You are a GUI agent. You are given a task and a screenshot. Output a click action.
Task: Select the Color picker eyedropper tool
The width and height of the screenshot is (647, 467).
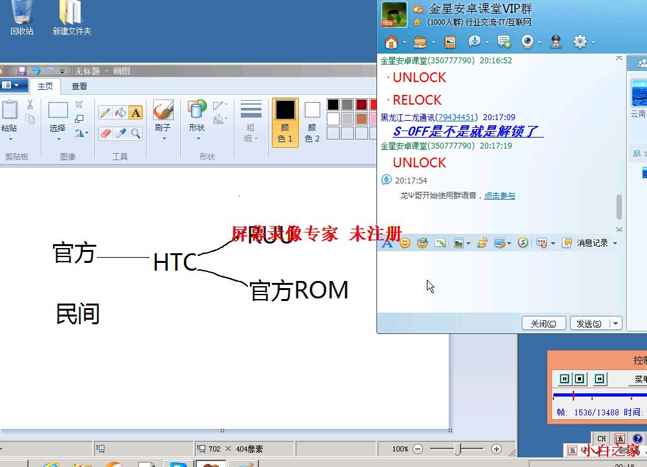[121, 133]
